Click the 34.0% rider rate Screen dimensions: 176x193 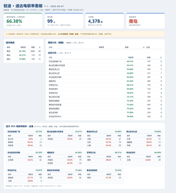(70, 139)
